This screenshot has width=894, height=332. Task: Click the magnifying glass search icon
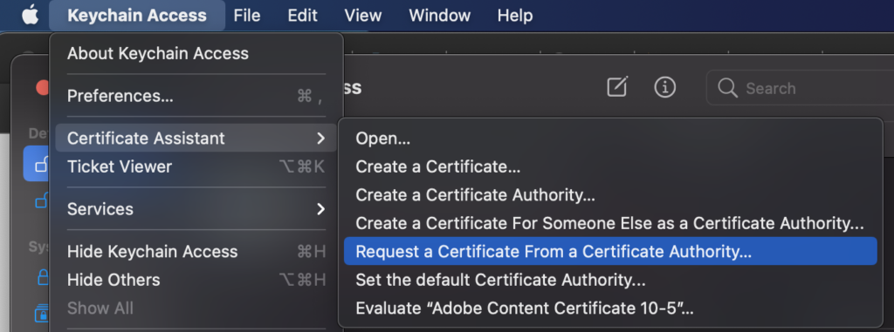click(727, 88)
